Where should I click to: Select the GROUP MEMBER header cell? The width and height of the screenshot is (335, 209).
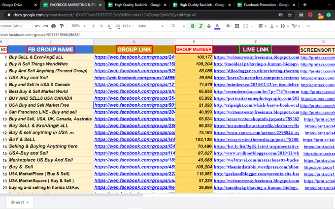[x=194, y=50]
